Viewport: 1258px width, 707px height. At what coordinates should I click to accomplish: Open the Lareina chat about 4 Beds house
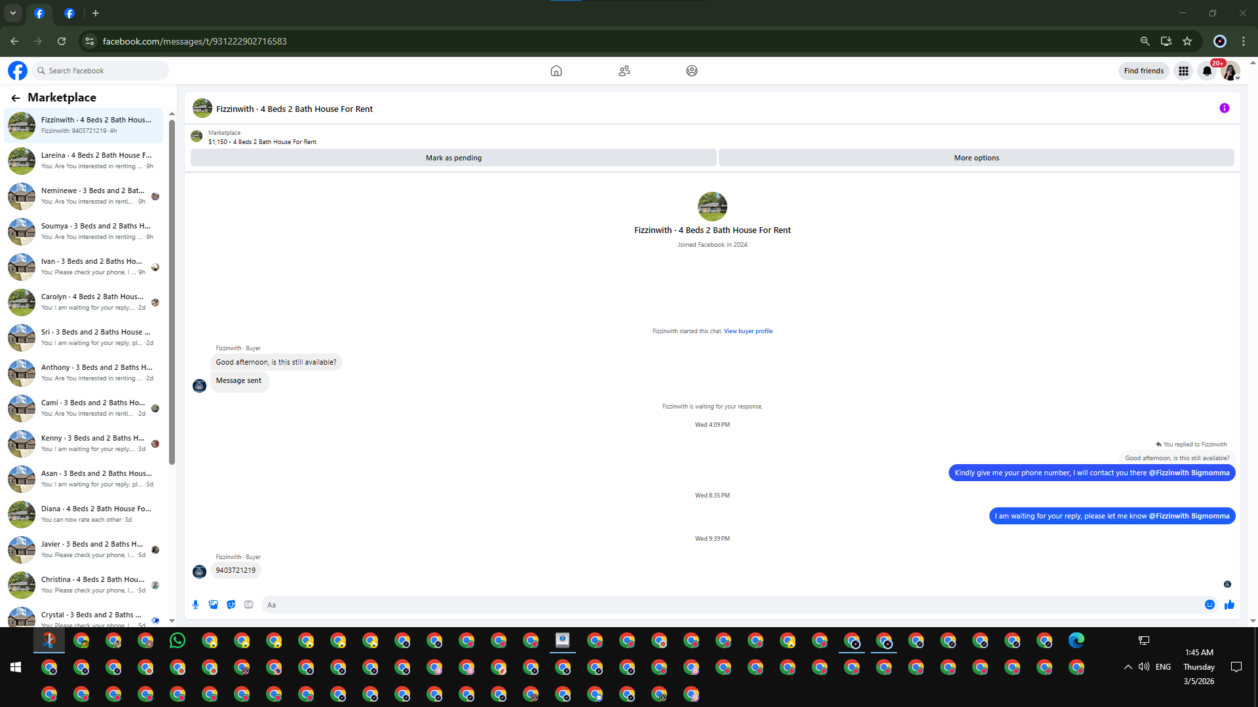pos(84,161)
